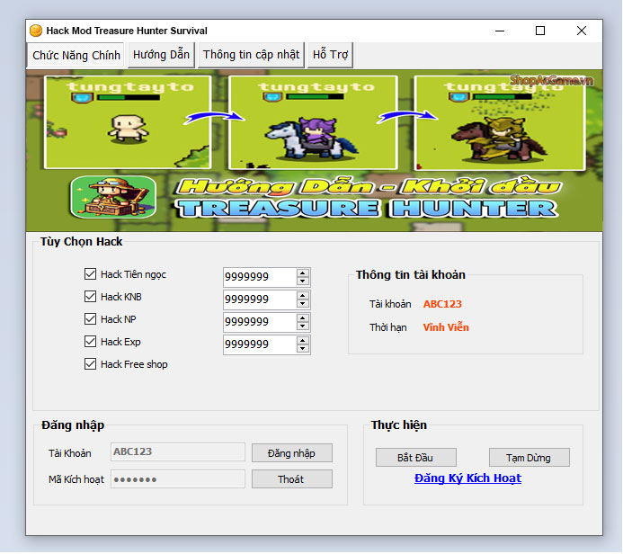Open the Hỗ Trợ tab
Image resolution: width=623 pixels, height=554 pixels.
point(330,55)
